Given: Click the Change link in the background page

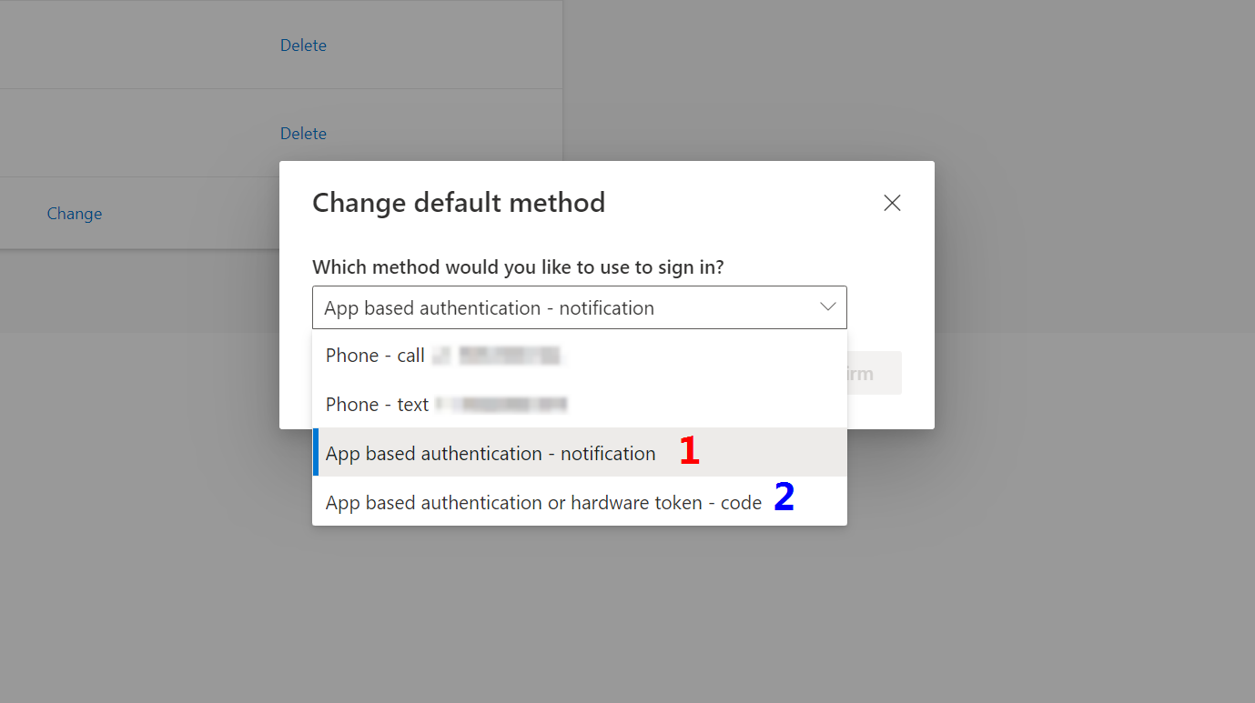Looking at the screenshot, I should (75, 214).
